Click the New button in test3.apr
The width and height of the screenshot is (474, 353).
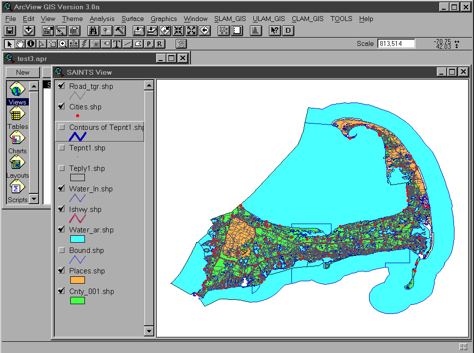[22, 73]
